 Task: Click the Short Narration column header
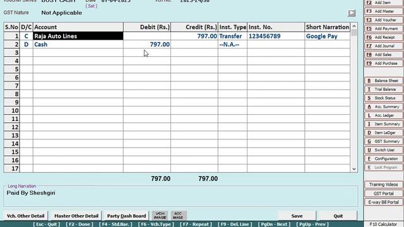[x=328, y=27]
